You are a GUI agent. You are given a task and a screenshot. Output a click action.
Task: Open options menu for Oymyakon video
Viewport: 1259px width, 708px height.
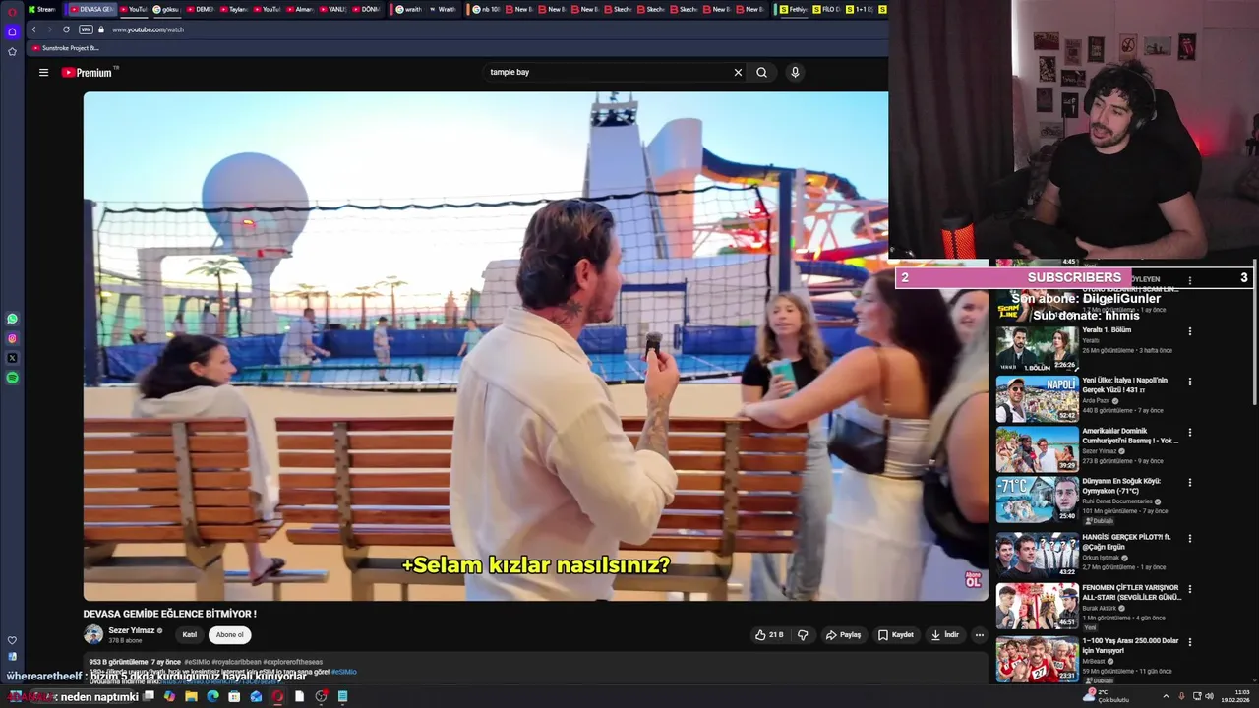coord(1190,483)
